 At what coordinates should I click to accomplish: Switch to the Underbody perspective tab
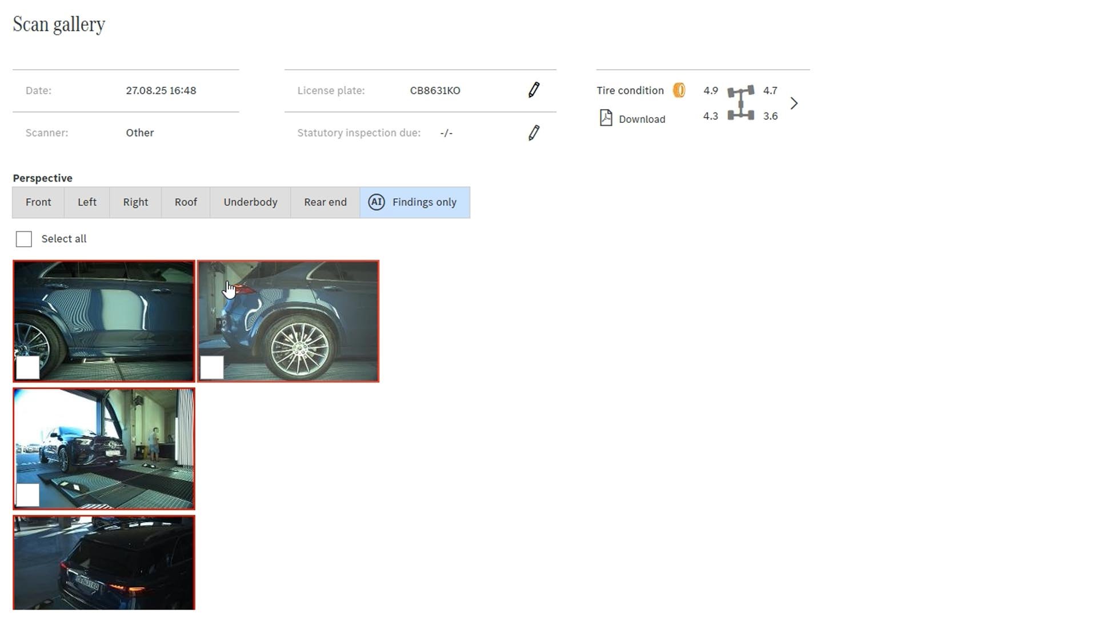250,202
